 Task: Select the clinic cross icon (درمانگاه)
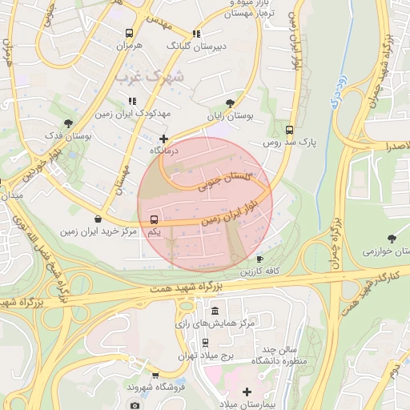(x=163, y=139)
